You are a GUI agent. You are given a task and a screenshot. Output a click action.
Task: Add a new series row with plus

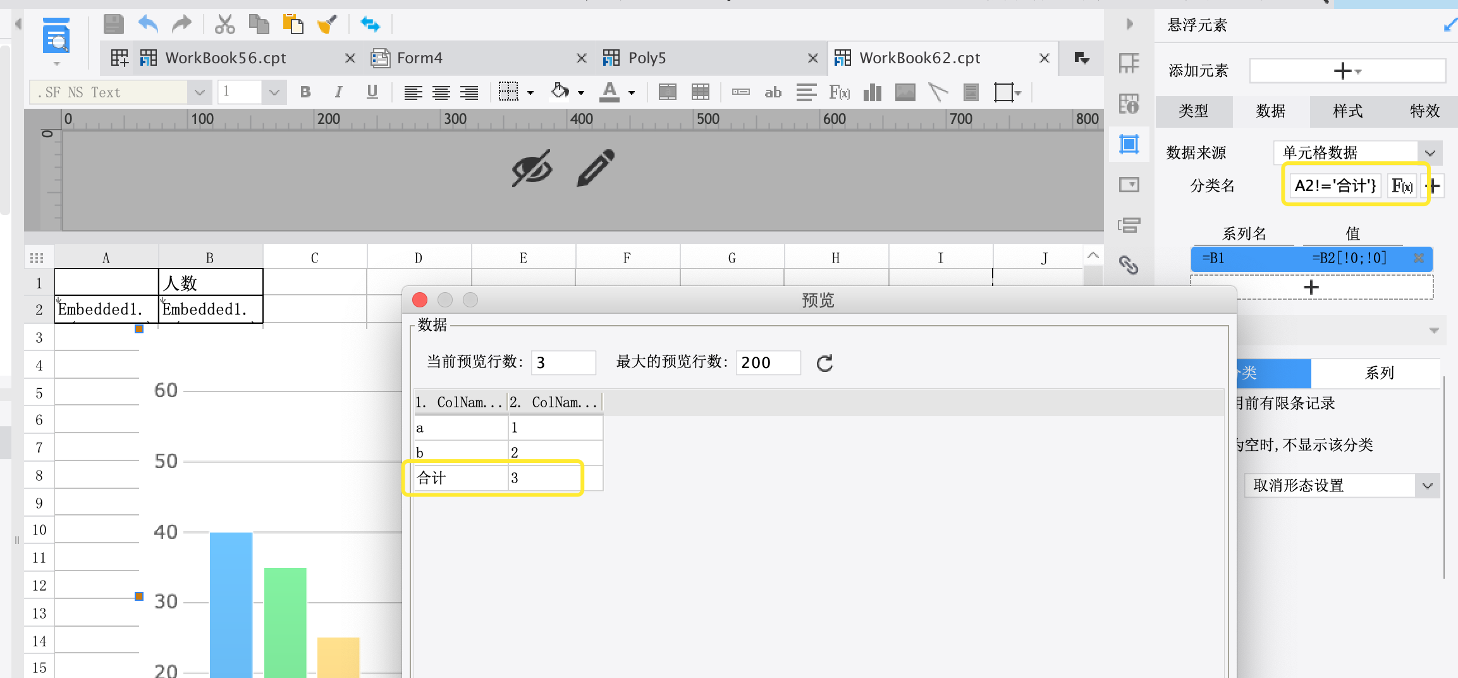tap(1311, 288)
